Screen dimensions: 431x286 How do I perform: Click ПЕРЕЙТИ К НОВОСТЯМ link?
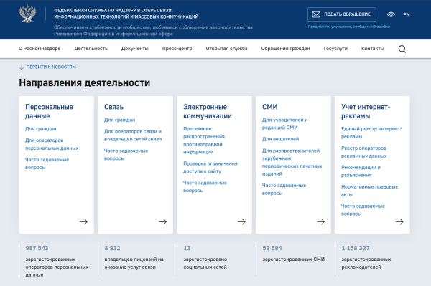point(51,67)
